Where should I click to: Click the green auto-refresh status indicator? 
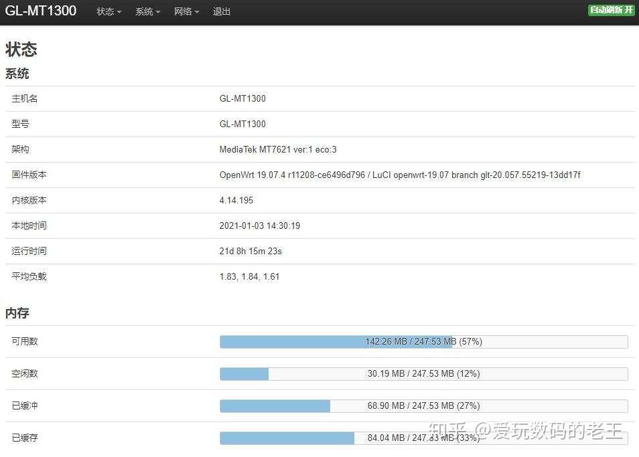click(610, 10)
